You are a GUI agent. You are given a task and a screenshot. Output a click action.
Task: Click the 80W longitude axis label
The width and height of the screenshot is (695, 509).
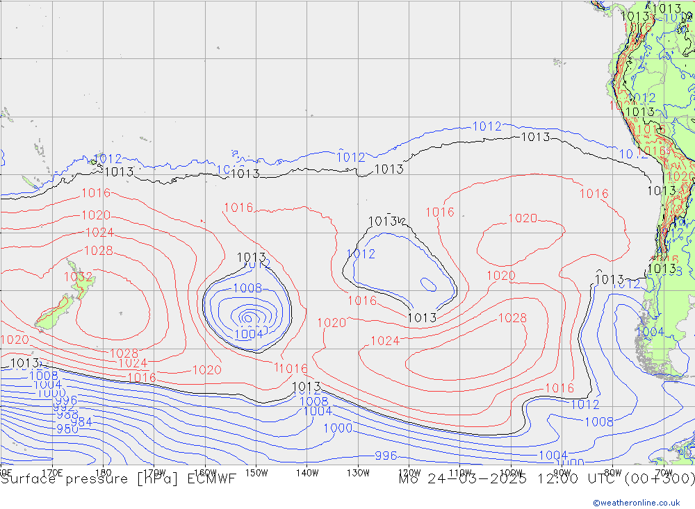(x=613, y=473)
